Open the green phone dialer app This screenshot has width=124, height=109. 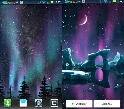tap(7, 103)
